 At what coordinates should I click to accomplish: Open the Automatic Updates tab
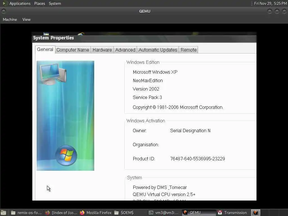(158, 50)
